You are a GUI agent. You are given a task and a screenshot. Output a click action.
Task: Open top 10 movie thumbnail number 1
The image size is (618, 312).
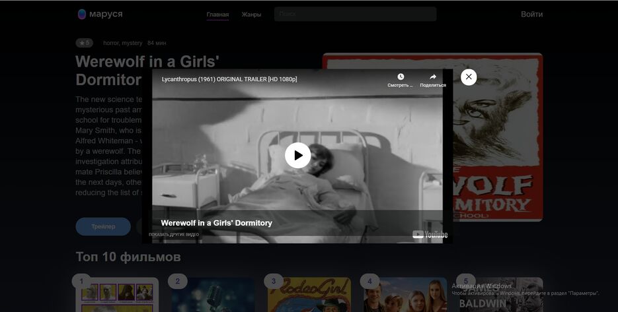[x=117, y=295]
